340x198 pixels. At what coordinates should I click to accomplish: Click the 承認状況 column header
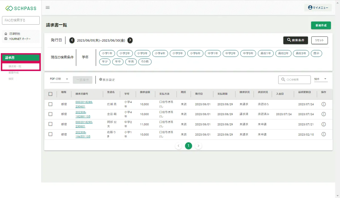tap(263, 92)
